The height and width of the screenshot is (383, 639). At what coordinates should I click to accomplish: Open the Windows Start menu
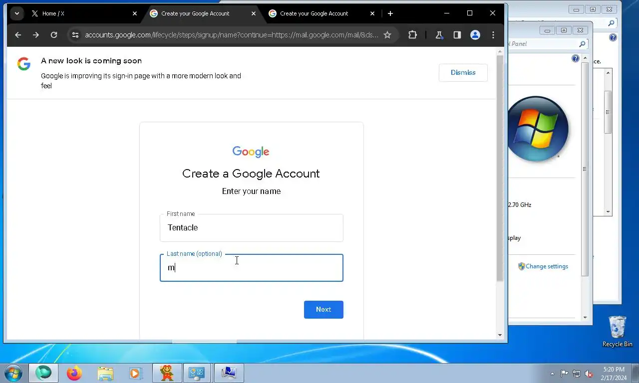tap(12, 373)
